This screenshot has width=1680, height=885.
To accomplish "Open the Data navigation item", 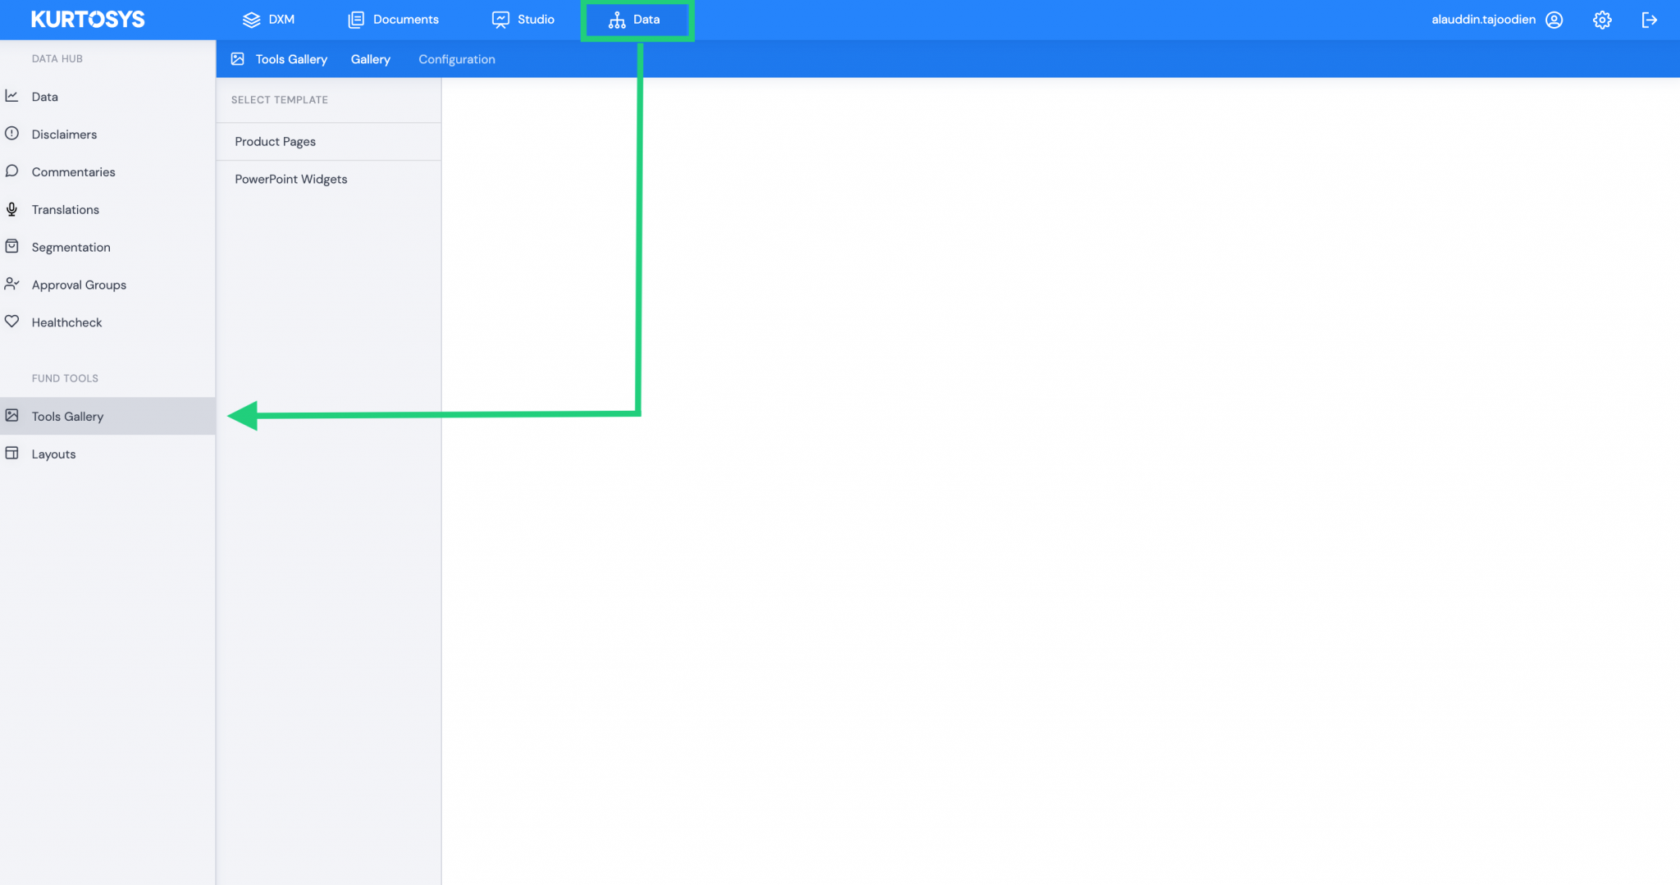I will [x=637, y=19].
